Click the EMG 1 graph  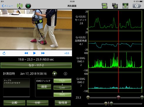[115, 62]
